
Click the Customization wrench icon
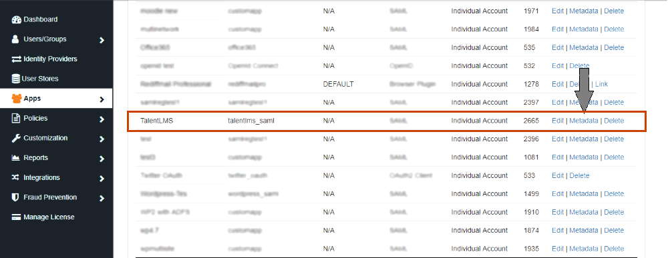click(x=16, y=138)
